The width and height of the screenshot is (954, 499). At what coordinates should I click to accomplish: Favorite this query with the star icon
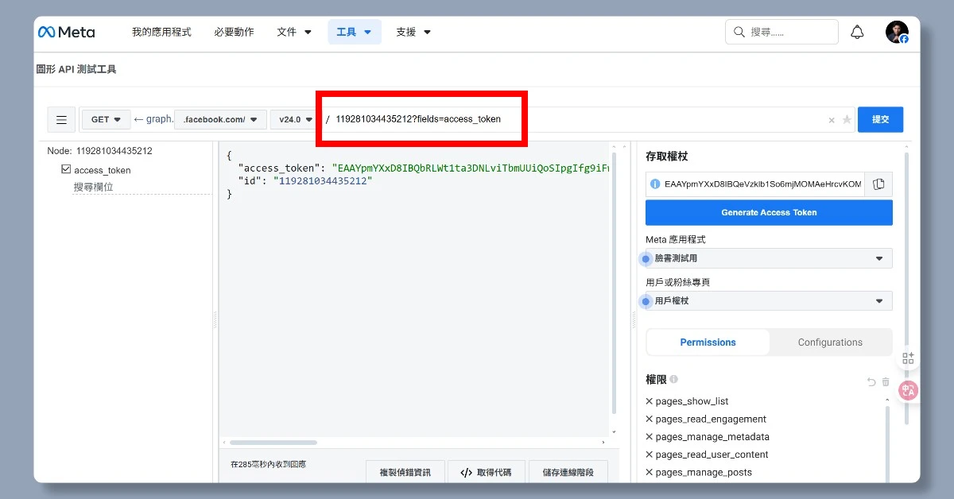[847, 120]
